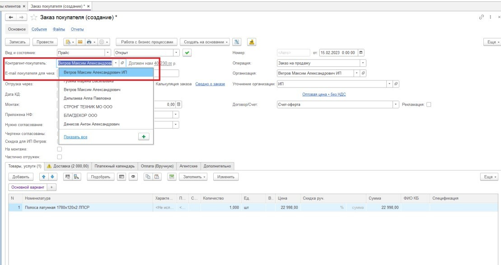Open the Дополнительно tab
This screenshot has width=501, height=265.
217,166
